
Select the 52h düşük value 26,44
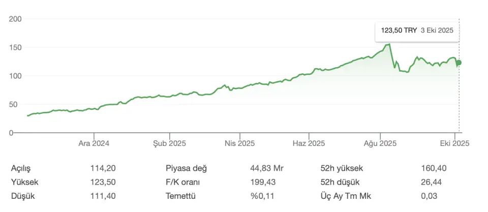click(x=431, y=182)
